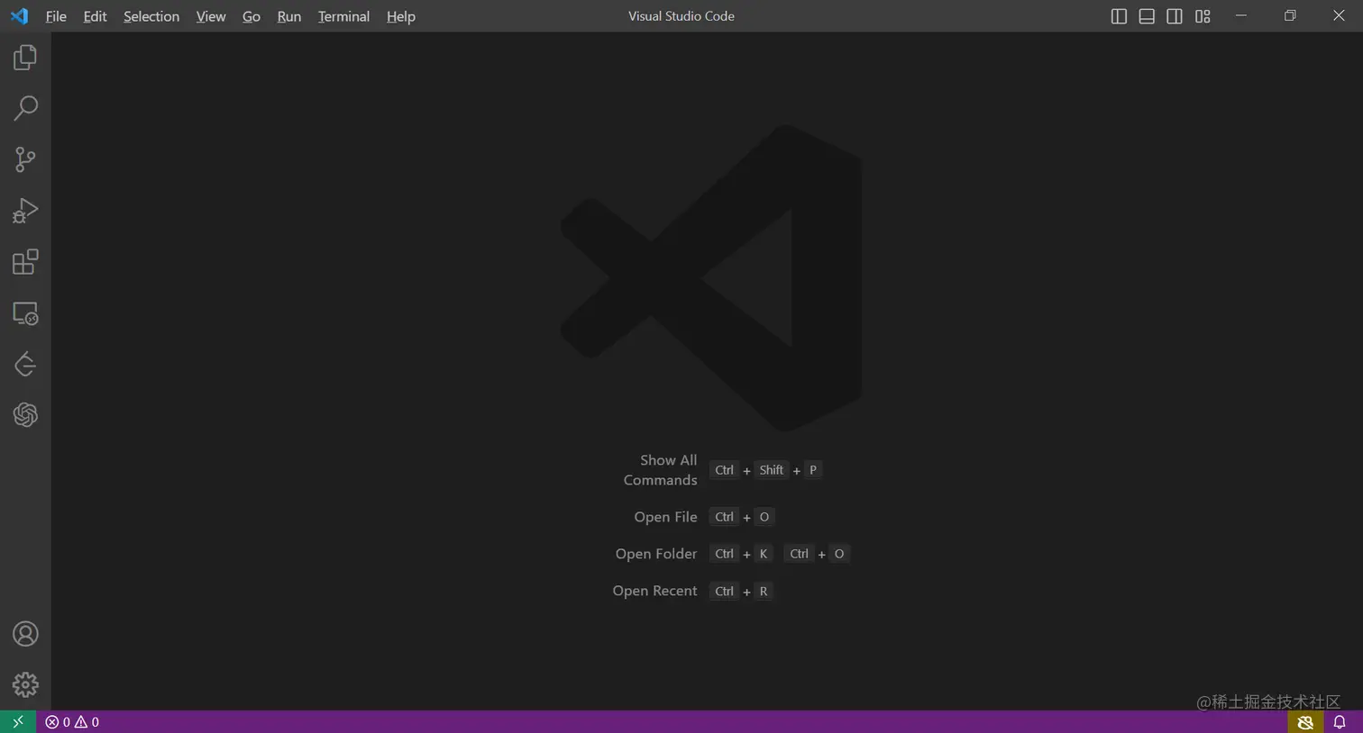Open the File menu
Image resolution: width=1363 pixels, height=733 pixels.
pos(56,16)
